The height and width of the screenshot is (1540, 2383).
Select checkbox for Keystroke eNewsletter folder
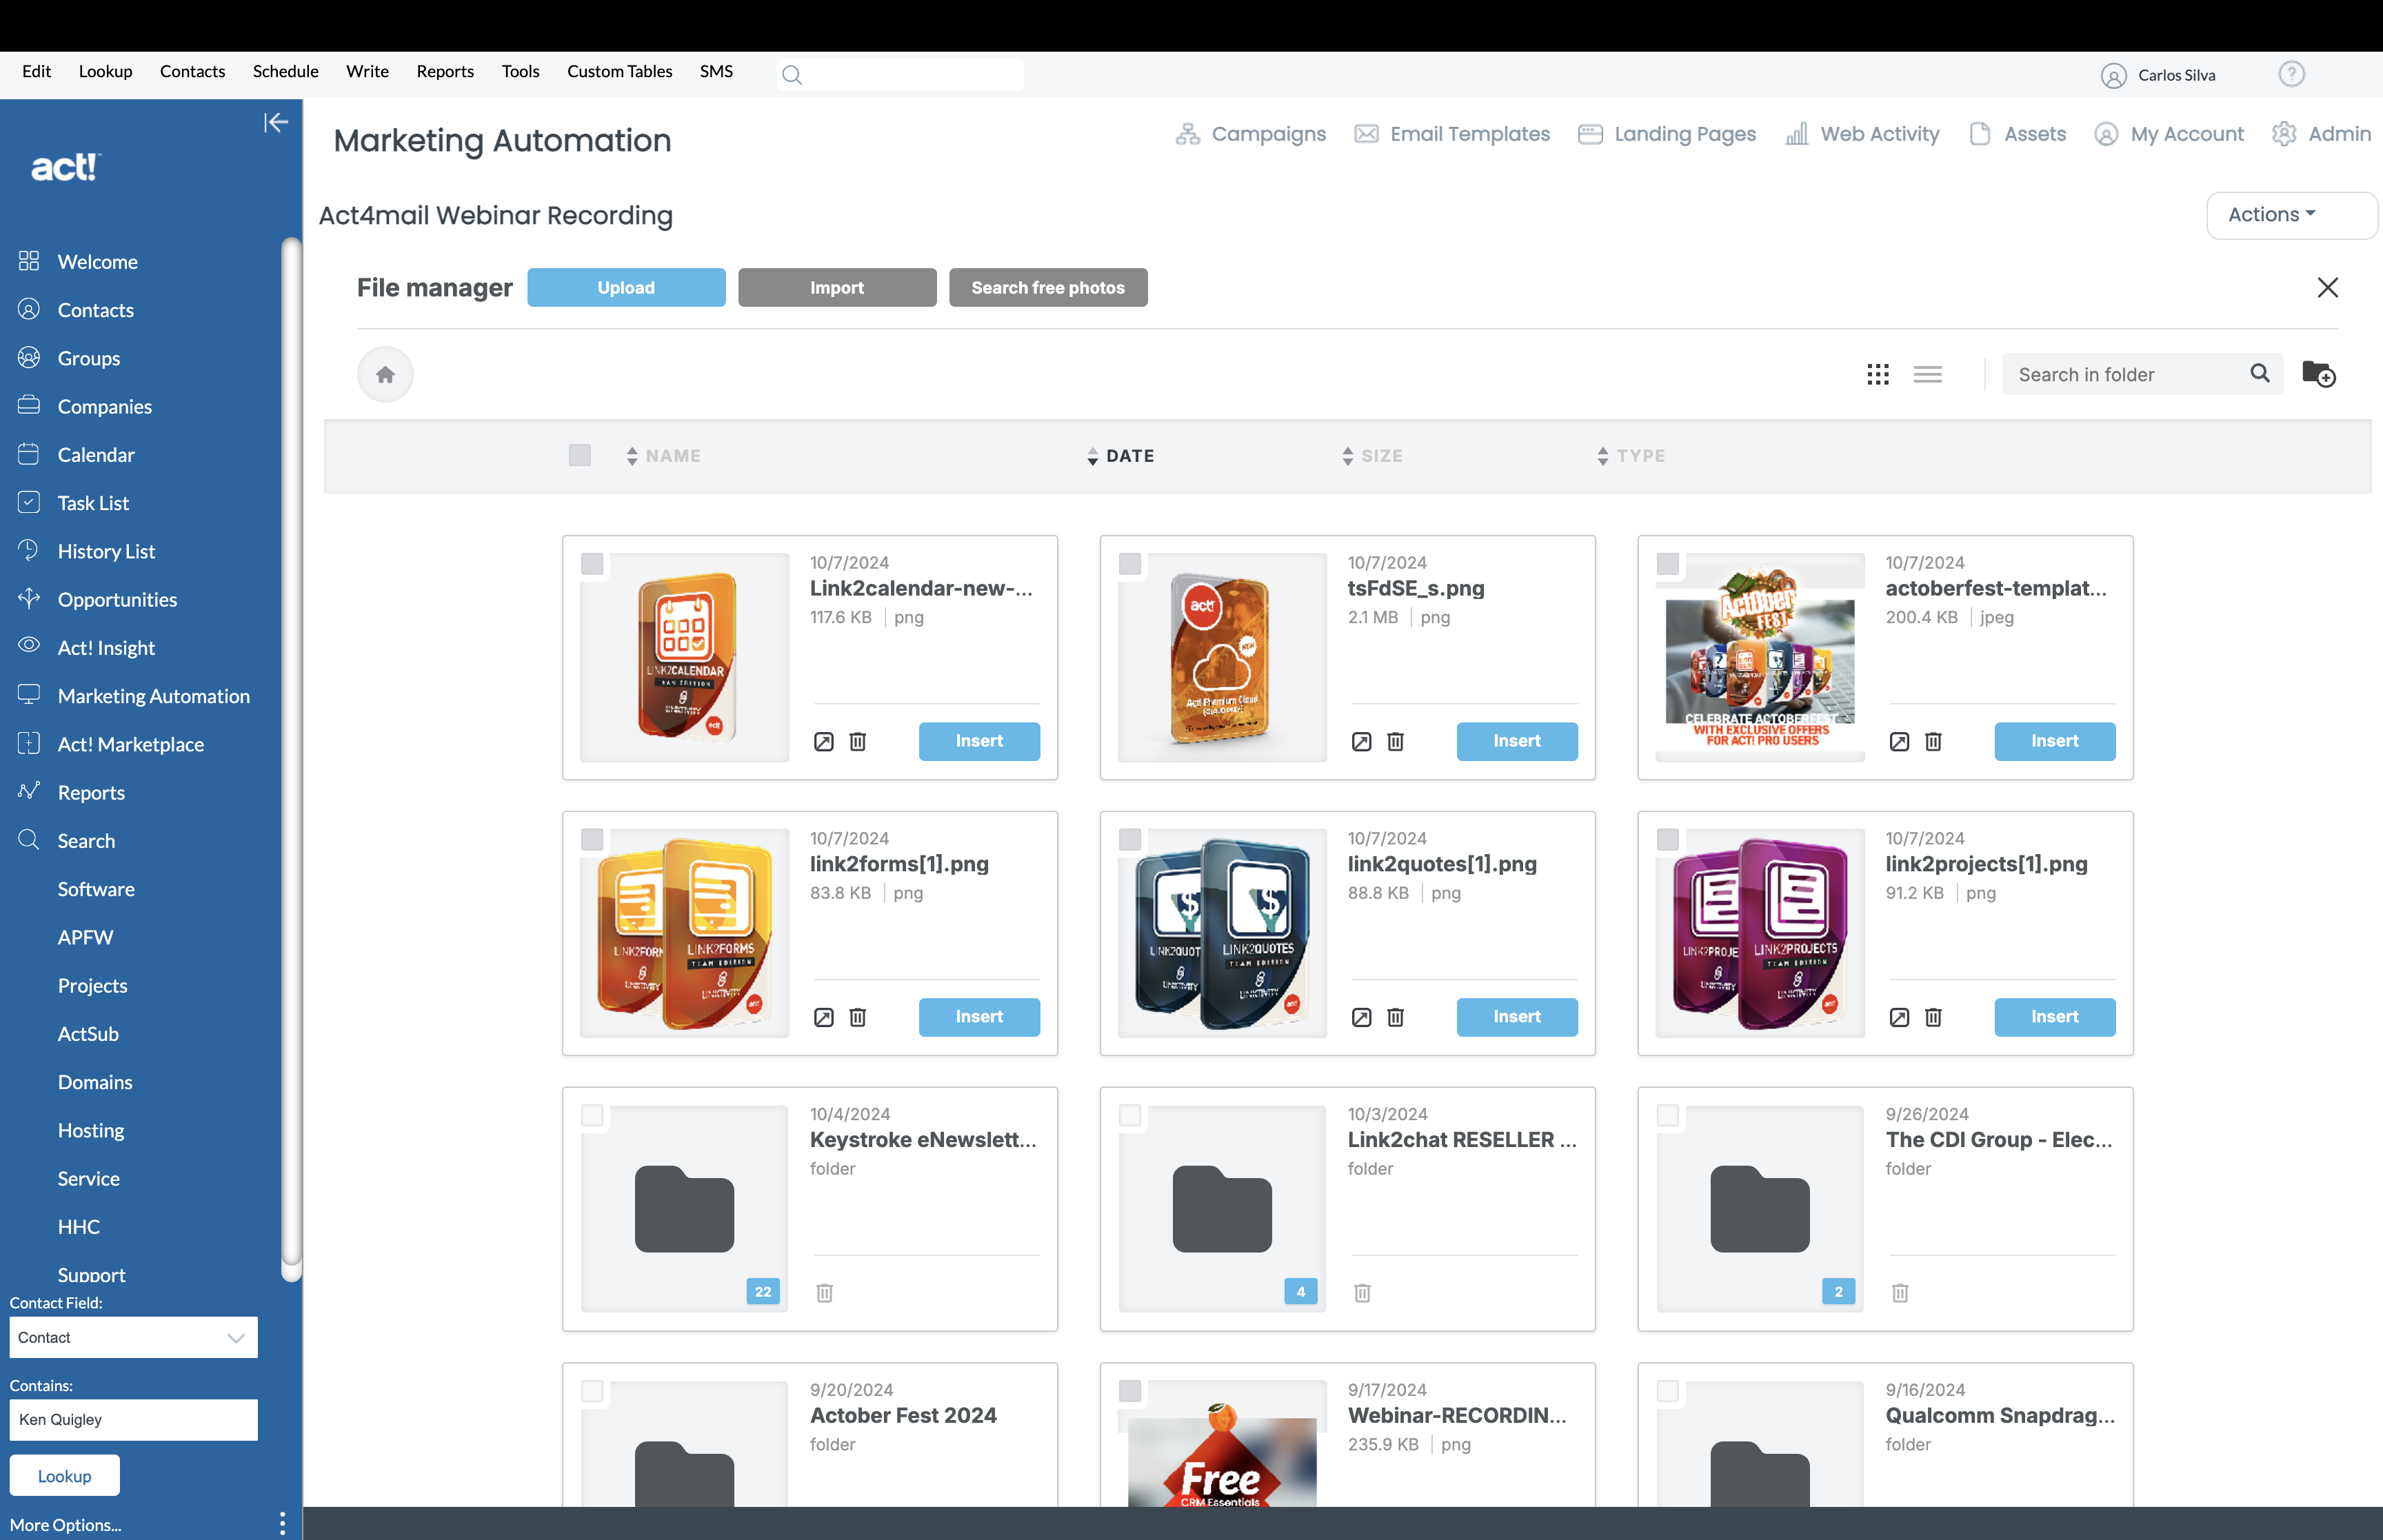[592, 1116]
